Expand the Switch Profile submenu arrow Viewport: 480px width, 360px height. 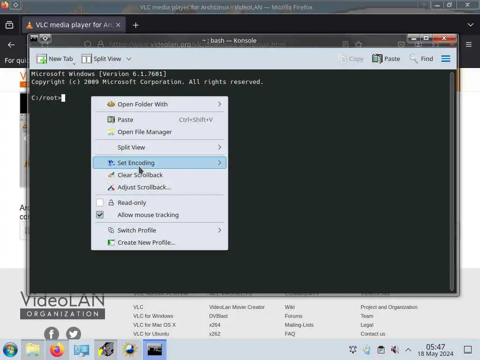coord(219,230)
